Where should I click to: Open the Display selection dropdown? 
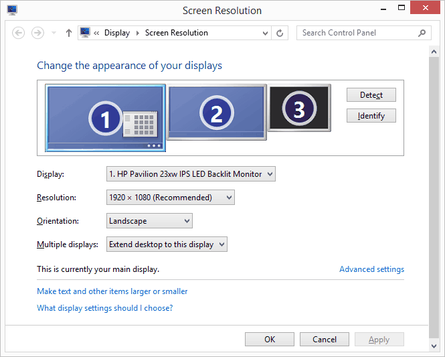[x=191, y=174]
